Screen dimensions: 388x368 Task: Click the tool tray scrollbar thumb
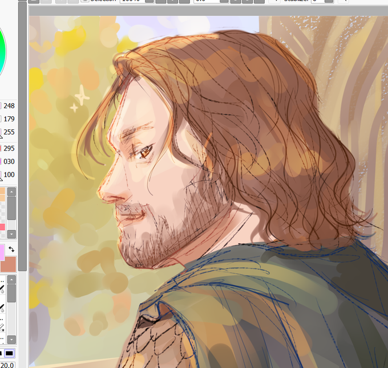pos(11,293)
